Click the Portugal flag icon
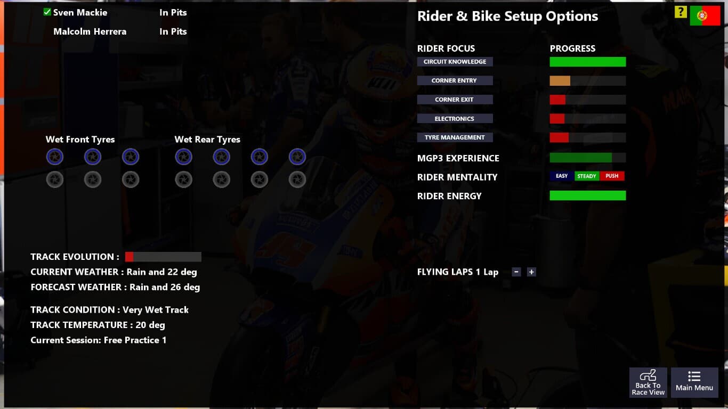 pos(705,16)
